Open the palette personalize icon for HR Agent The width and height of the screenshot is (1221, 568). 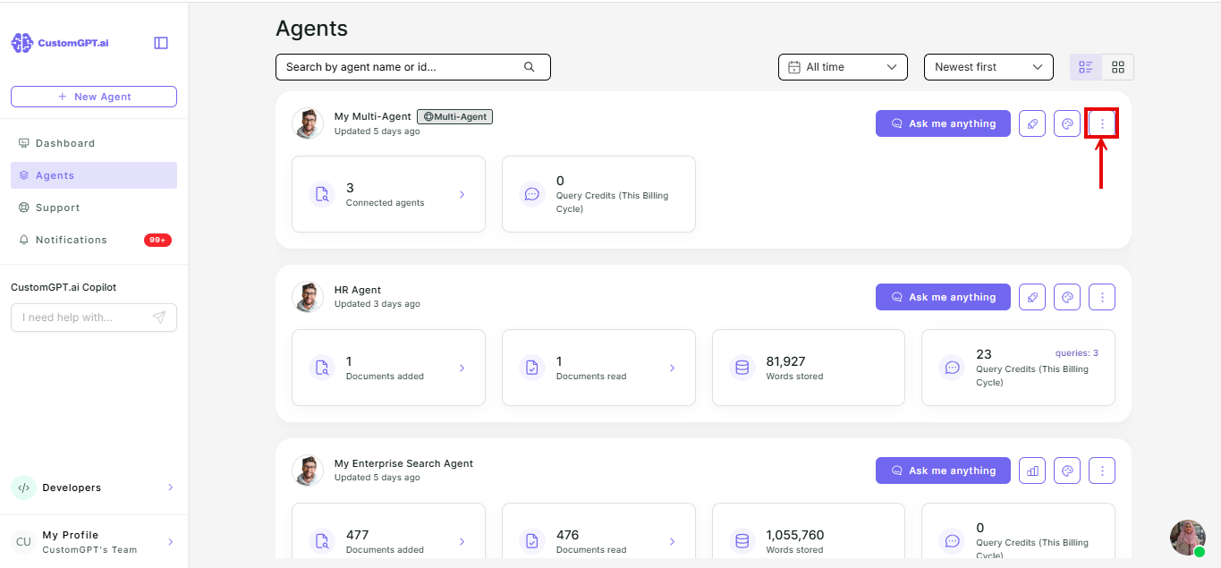coord(1067,297)
